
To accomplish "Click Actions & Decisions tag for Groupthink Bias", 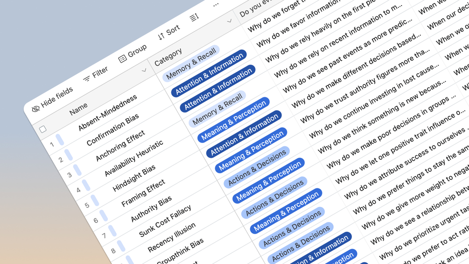I will point(274,198).
